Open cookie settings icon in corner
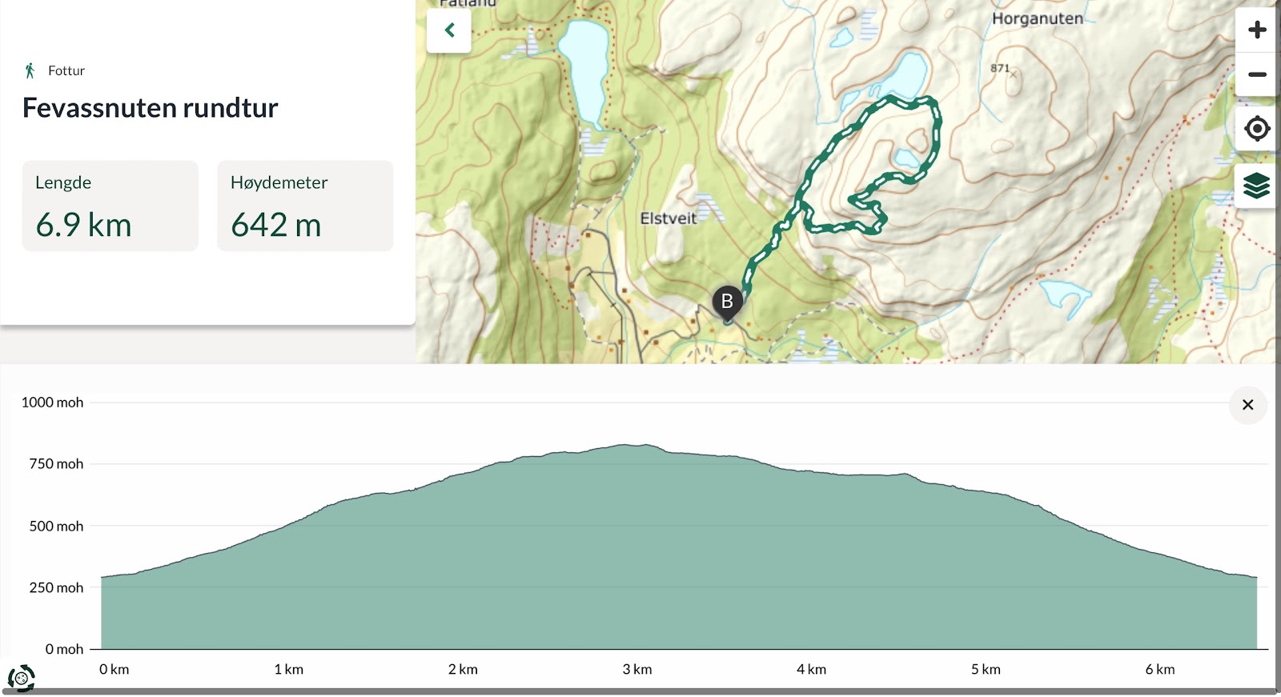Image resolution: width=1281 pixels, height=697 pixels. coord(22,678)
